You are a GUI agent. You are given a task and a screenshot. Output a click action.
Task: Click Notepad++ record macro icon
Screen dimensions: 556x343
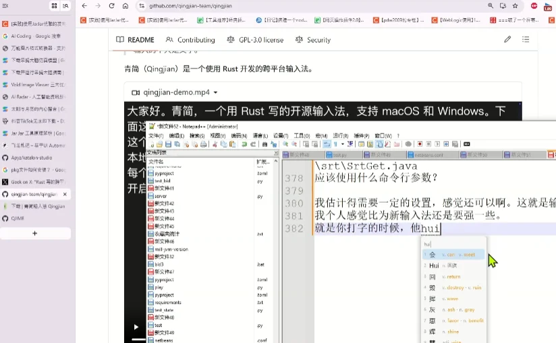(x=420, y=144)
